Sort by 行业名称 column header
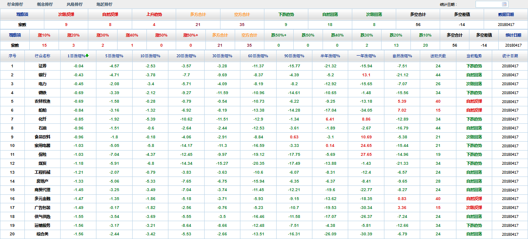The image size is (528, 239). tap(42, 56)
